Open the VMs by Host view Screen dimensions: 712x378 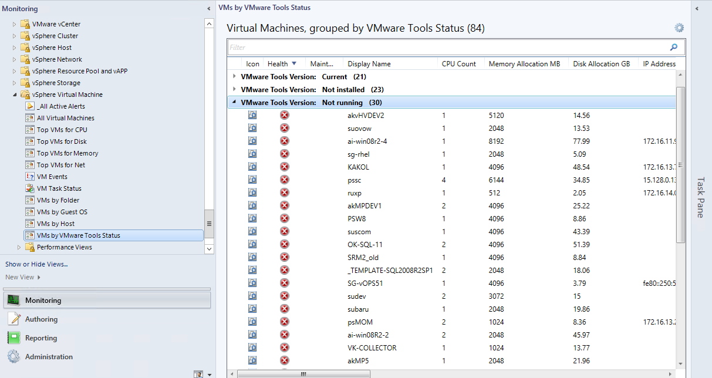point(56,224)
